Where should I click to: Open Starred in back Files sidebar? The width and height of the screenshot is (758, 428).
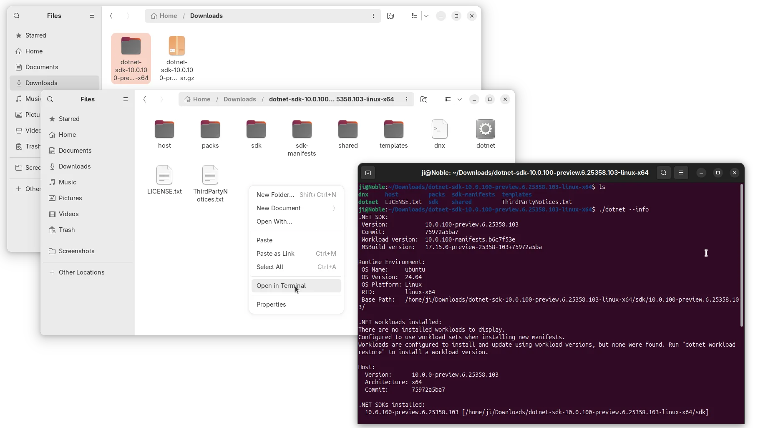54,35
